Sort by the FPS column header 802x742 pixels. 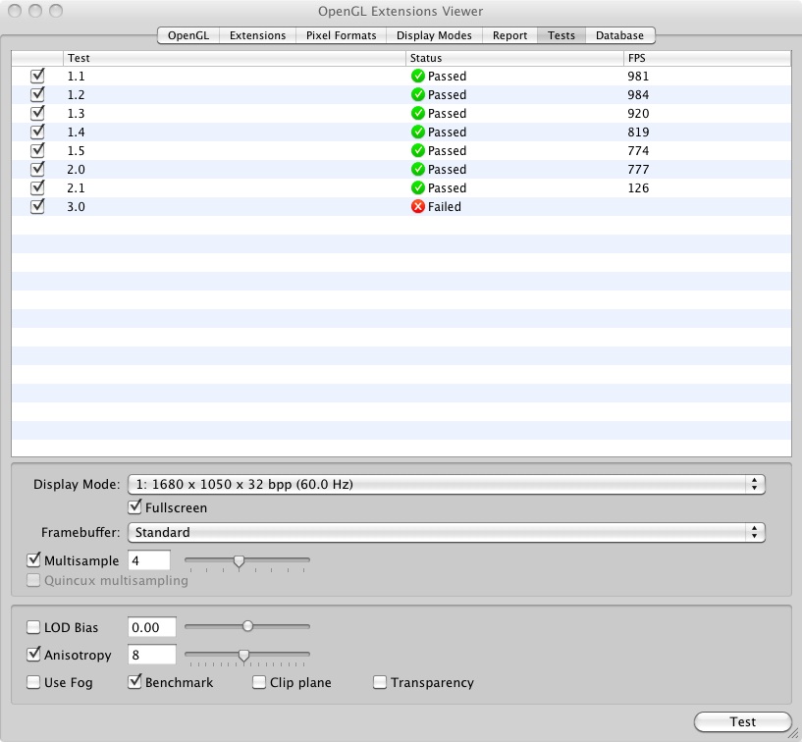tap(708, 58)
